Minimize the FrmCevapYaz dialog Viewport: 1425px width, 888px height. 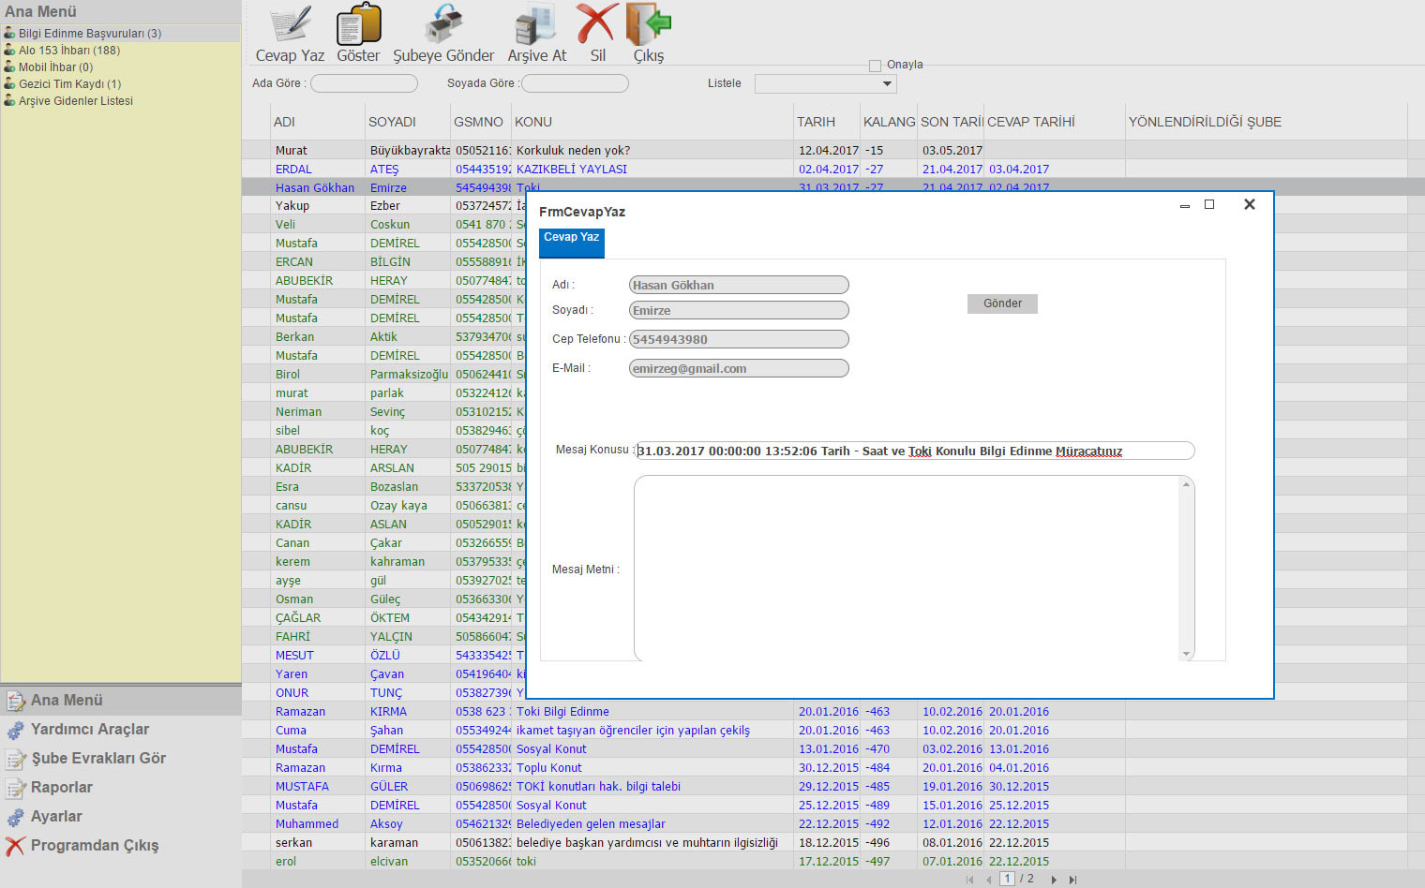(x=1184, y=205)
